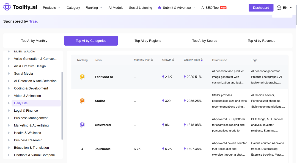Click the Dashboard button
The height and width of the screenshot is (163, 297).
pos(261,8)
